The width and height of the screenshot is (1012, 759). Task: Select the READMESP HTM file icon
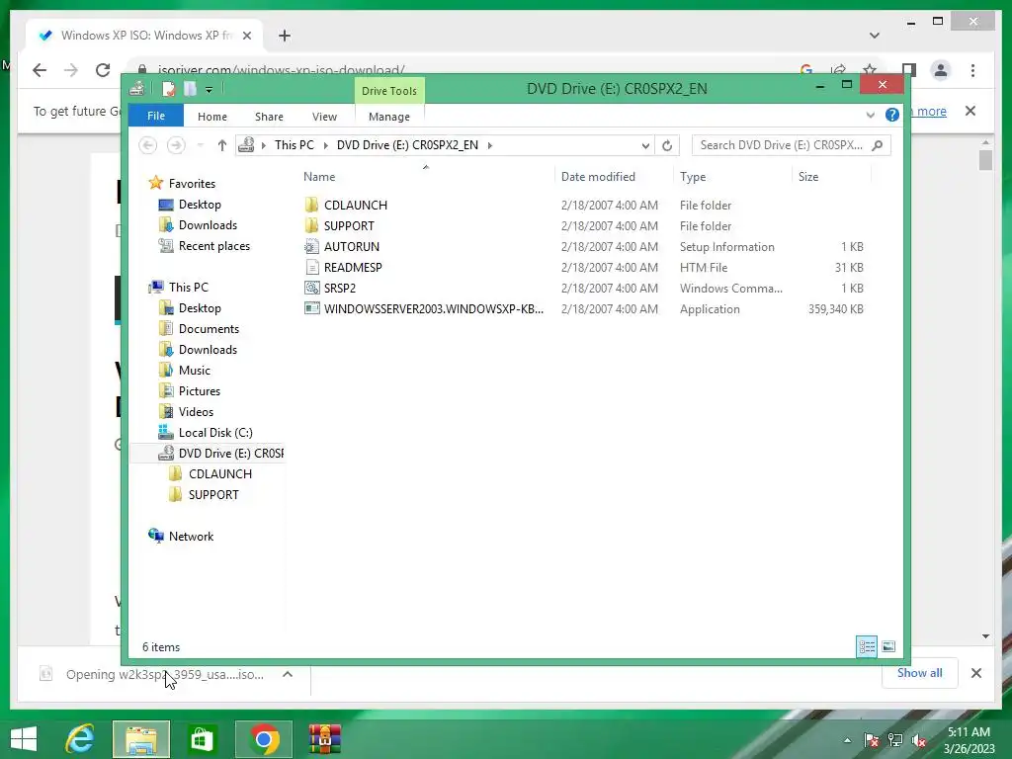(x=311, y=267)
